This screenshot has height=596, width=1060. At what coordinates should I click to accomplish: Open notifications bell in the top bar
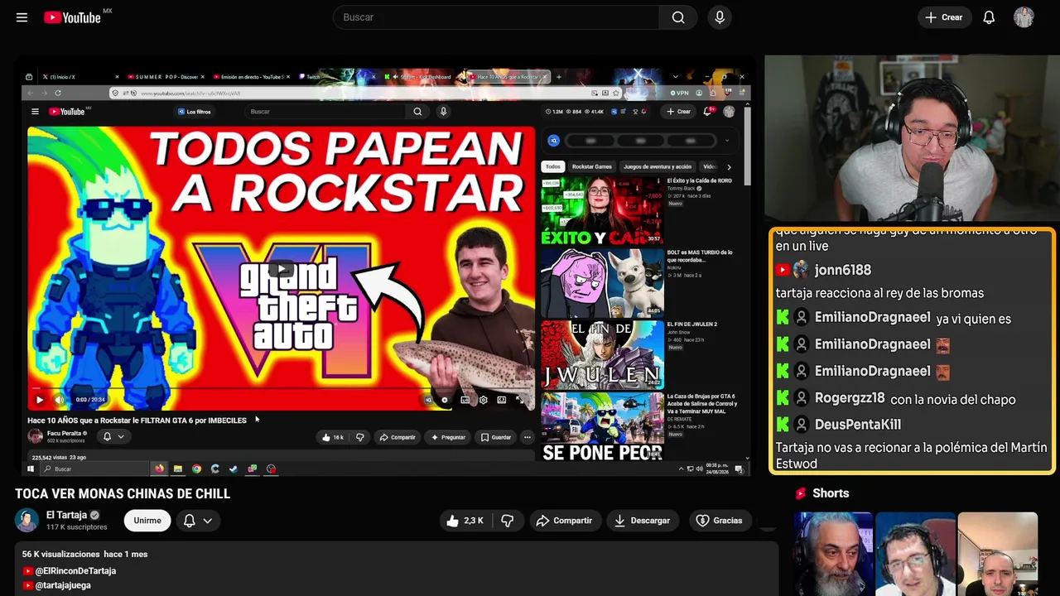click(x=989, y=17)
